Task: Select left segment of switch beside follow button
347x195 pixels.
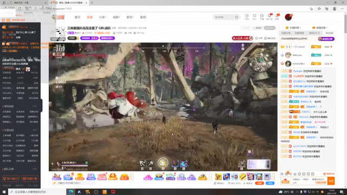Action: [258, 28]
